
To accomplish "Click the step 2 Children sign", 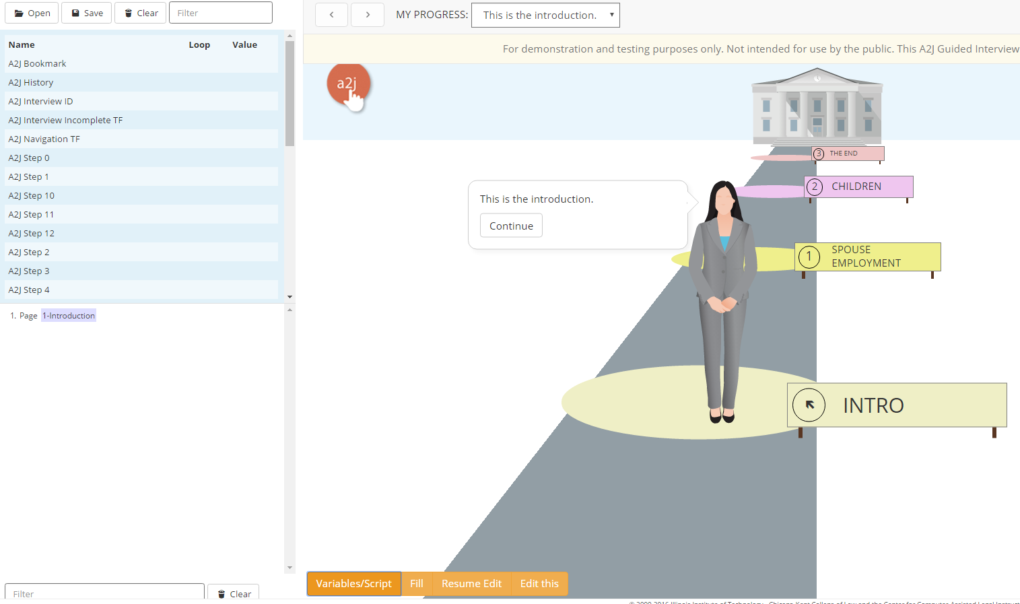I will (x=858, y=187).
